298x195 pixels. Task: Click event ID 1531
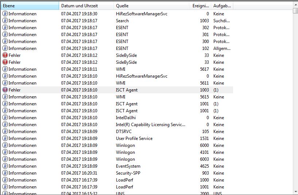[204, 139]
